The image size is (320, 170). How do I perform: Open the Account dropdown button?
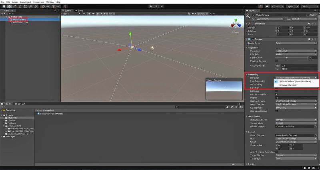278,6
